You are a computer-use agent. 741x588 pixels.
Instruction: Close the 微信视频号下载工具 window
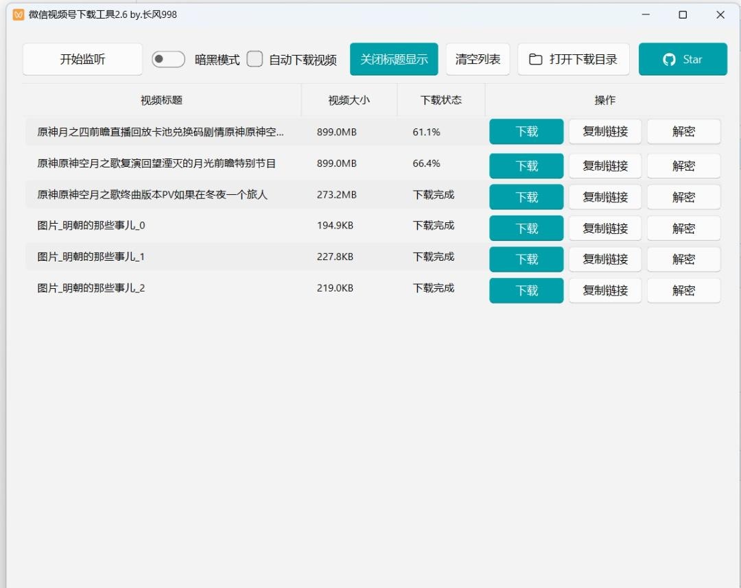coord(720,14)
